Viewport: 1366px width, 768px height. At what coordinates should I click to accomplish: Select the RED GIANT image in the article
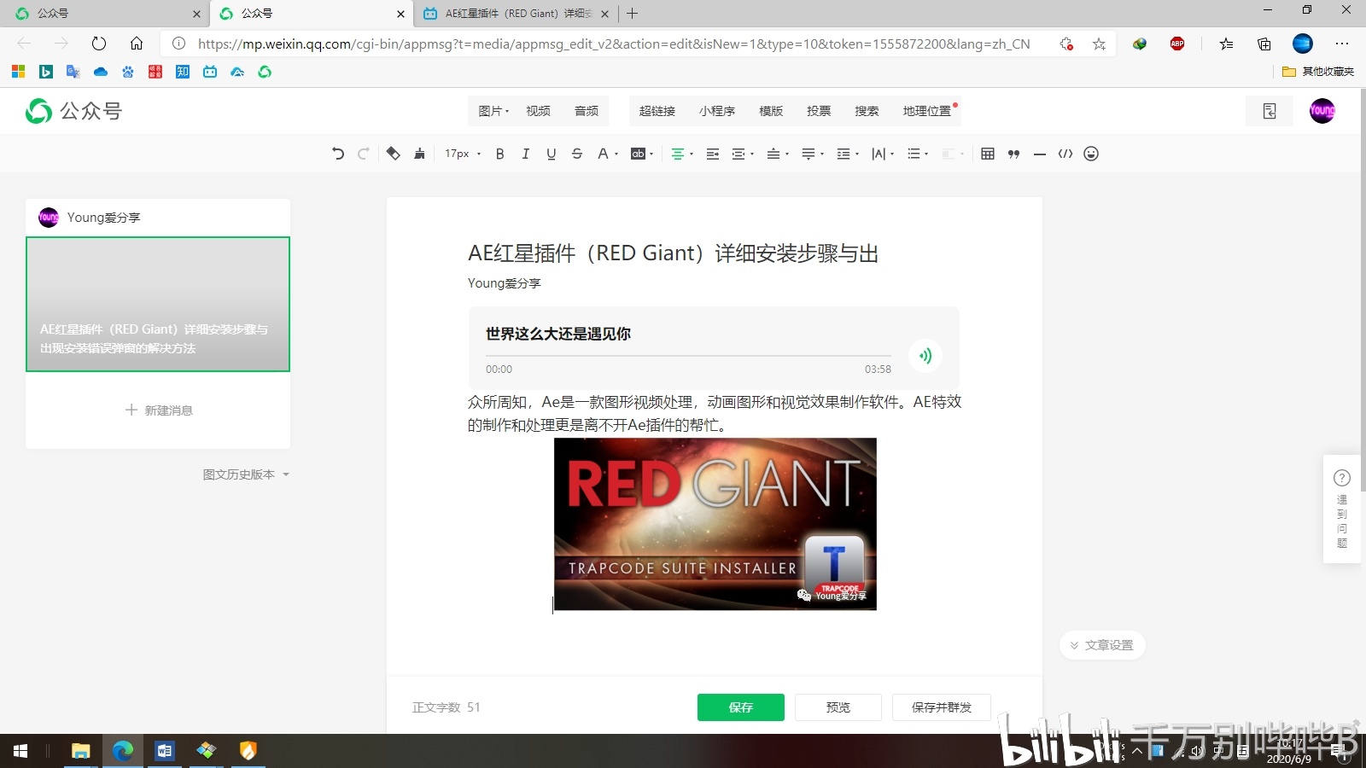715,524
